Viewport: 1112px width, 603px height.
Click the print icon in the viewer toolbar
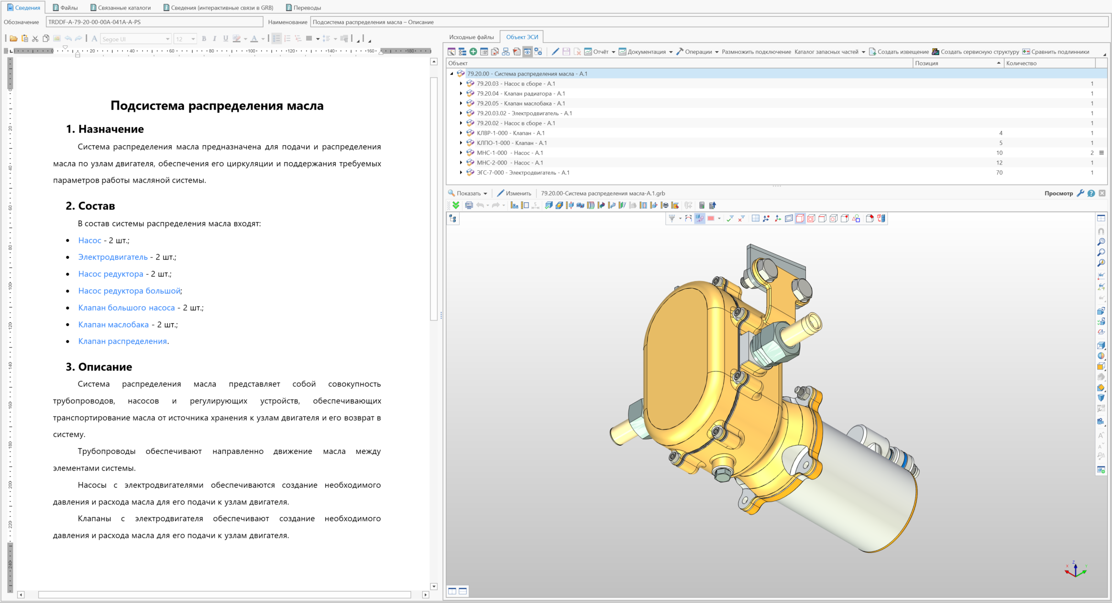tap(469, 205)
